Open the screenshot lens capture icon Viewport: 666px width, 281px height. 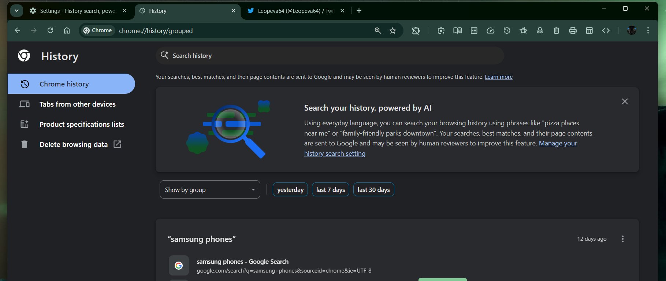[441, 30]
